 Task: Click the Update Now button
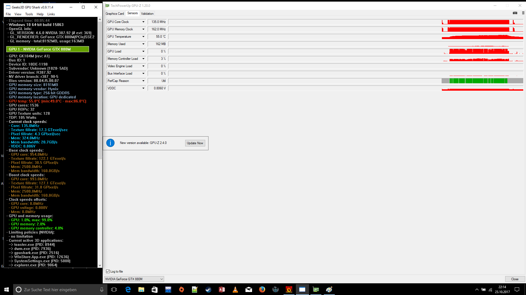(195, 143)
